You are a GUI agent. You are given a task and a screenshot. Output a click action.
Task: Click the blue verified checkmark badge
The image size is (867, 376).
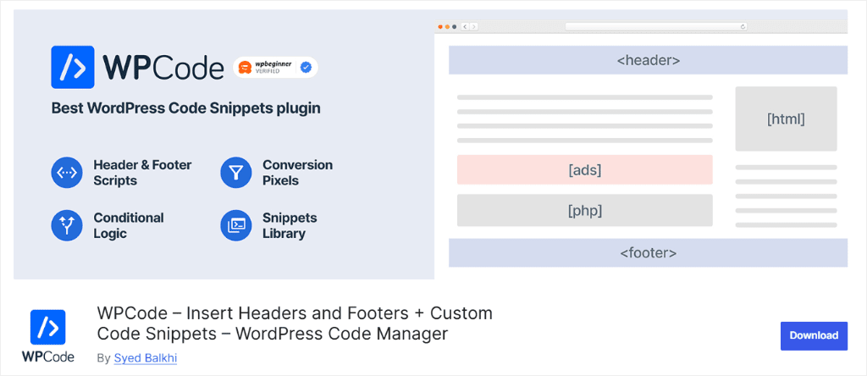click(x=306, y=68)
